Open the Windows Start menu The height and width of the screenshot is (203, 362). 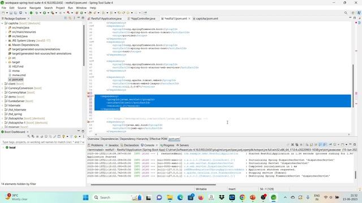[85, 197]
